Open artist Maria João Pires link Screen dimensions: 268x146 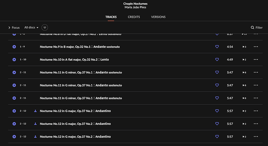[135, 7]
